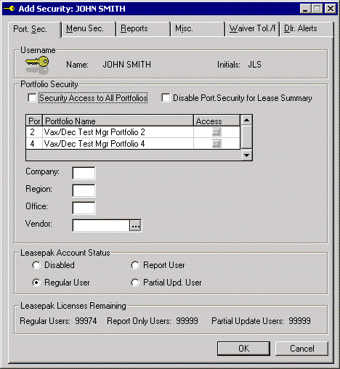The height and width of the screenshot is (369, 340).
Task: Choose Partial Upd. User radio button
Action: click(135, 283)
